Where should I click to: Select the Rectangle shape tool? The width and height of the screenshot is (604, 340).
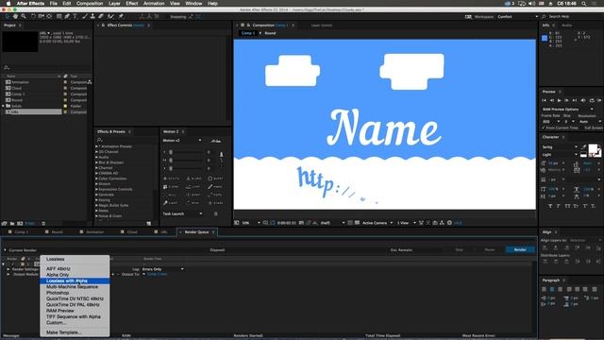point(59,17)
